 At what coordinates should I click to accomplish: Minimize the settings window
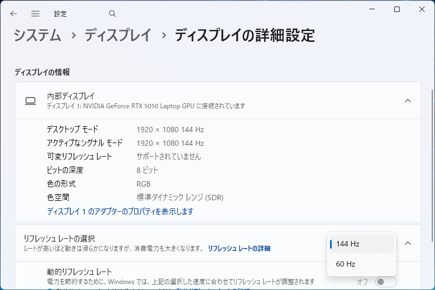pyautogui.click(x=372, y=9)
